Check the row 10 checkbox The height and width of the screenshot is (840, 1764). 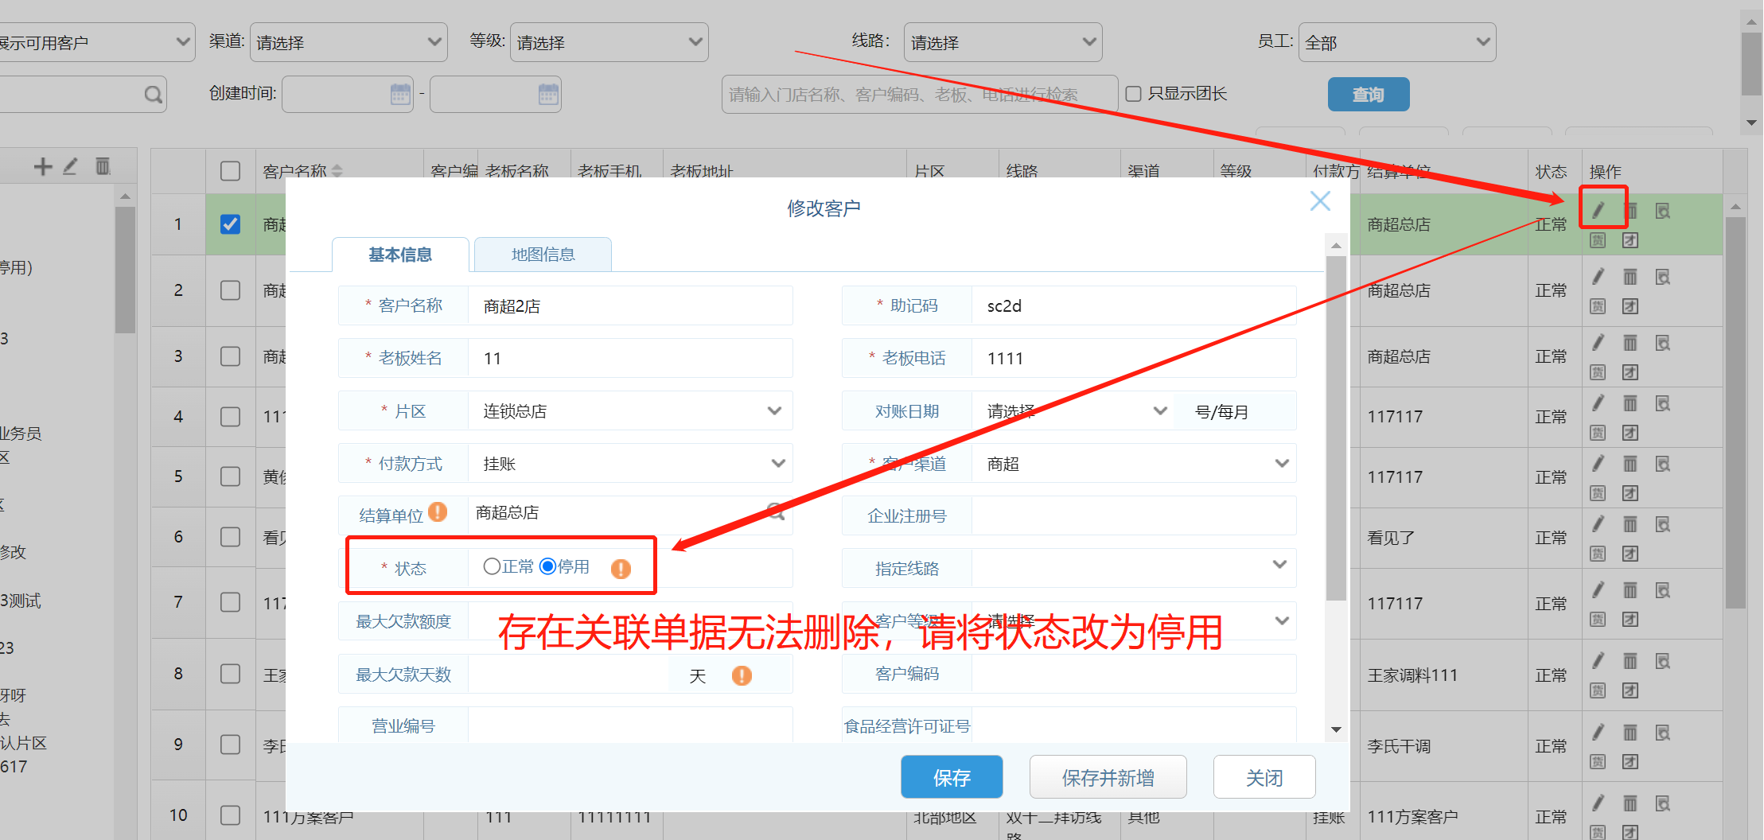click(x=230, y=815)
